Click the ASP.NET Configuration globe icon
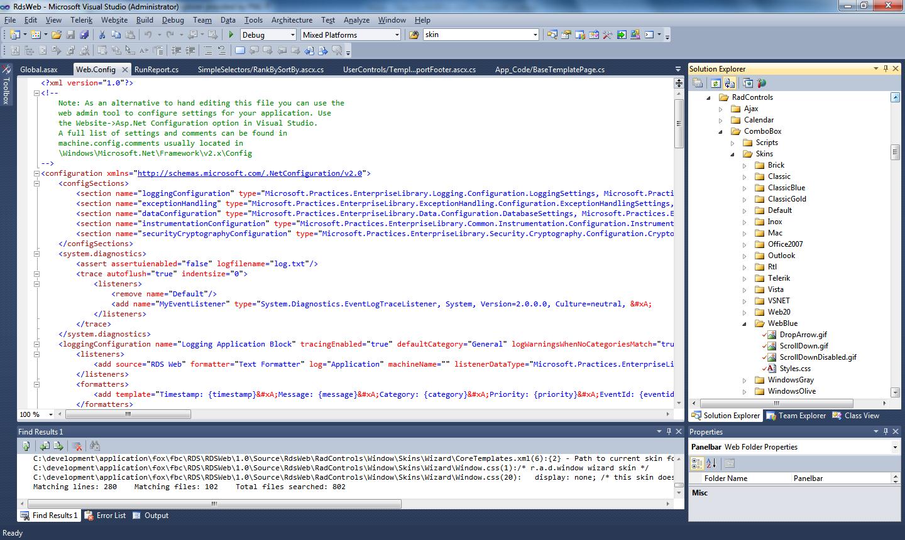Screen dimensions: 905x540 [762, 83]
